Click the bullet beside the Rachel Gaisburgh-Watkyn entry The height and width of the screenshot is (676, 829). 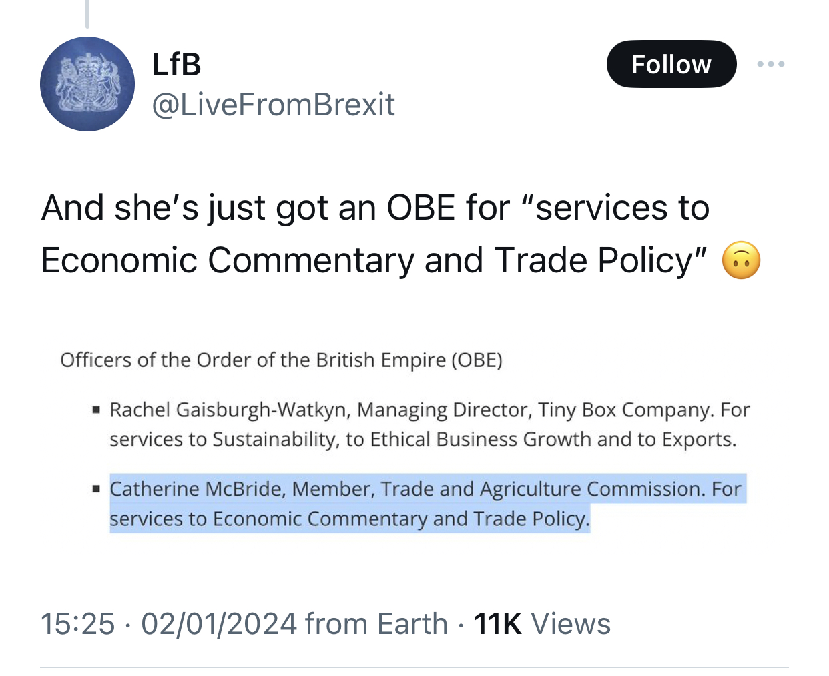point(97,410)
